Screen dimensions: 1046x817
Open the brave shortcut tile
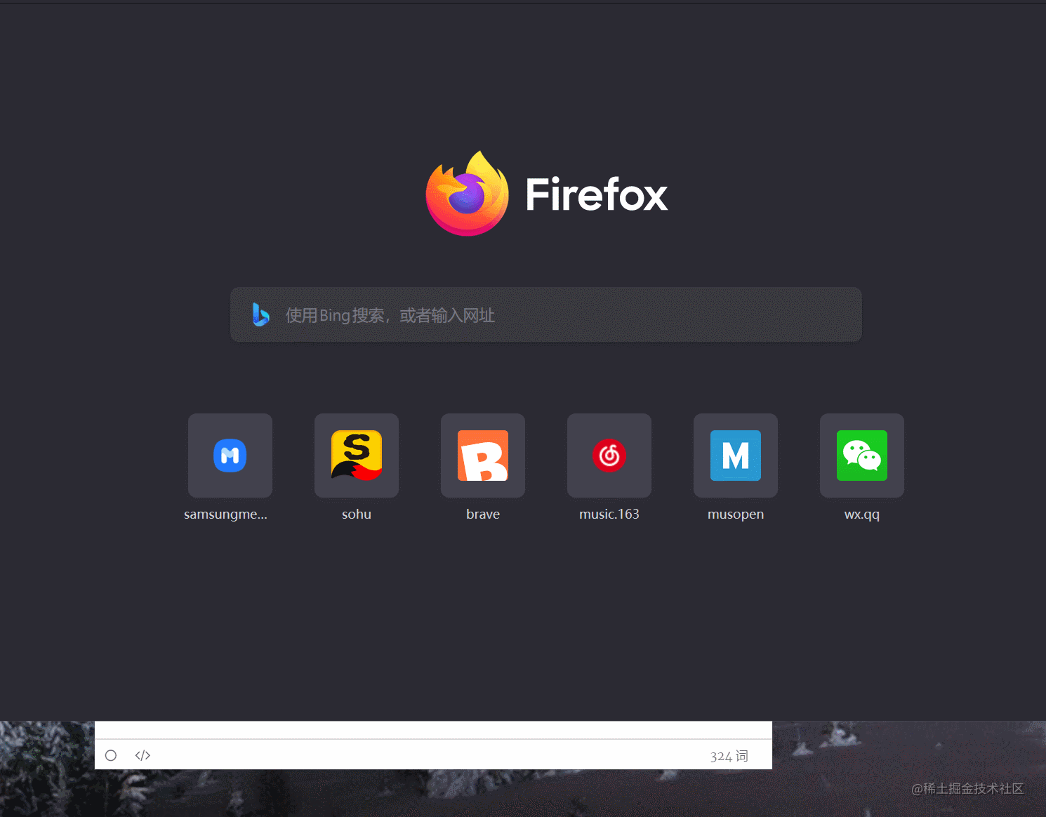tap(483, 456)
